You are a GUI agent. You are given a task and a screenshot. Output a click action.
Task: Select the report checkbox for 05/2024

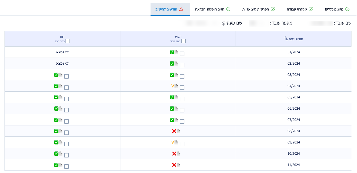66,99
